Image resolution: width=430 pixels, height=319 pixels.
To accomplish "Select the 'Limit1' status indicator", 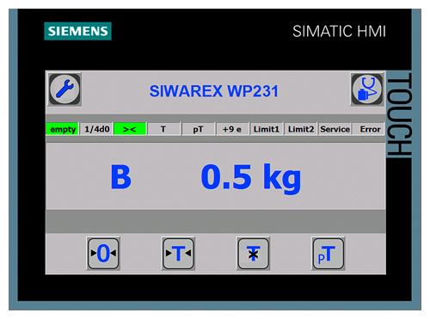I will [267, 129].
